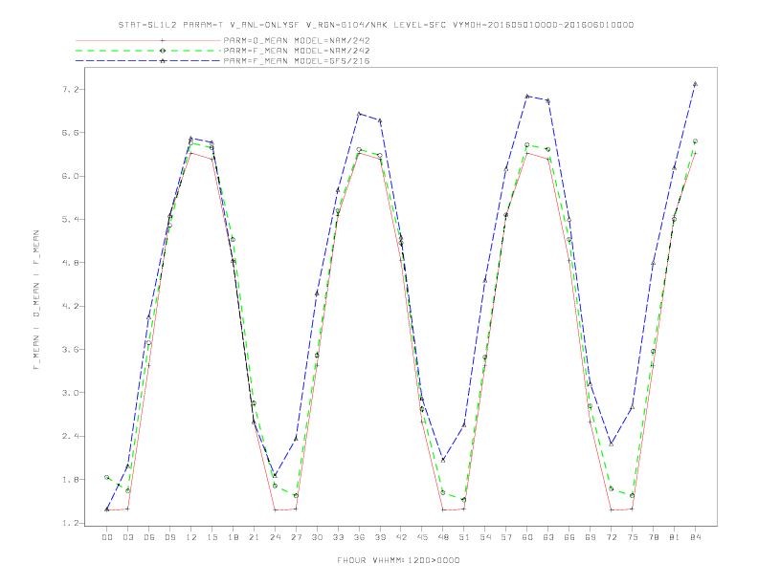Image resolution: width=758 pixels, height=585 pixels.
Task: Select legend entry PARM=O_MEAN MODEL=NAM/242
Action: point(297,40)
